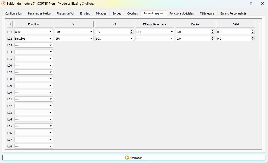Decrease L01 Durée with down arrow
The image size is (268, 163).
click(212, 33)
